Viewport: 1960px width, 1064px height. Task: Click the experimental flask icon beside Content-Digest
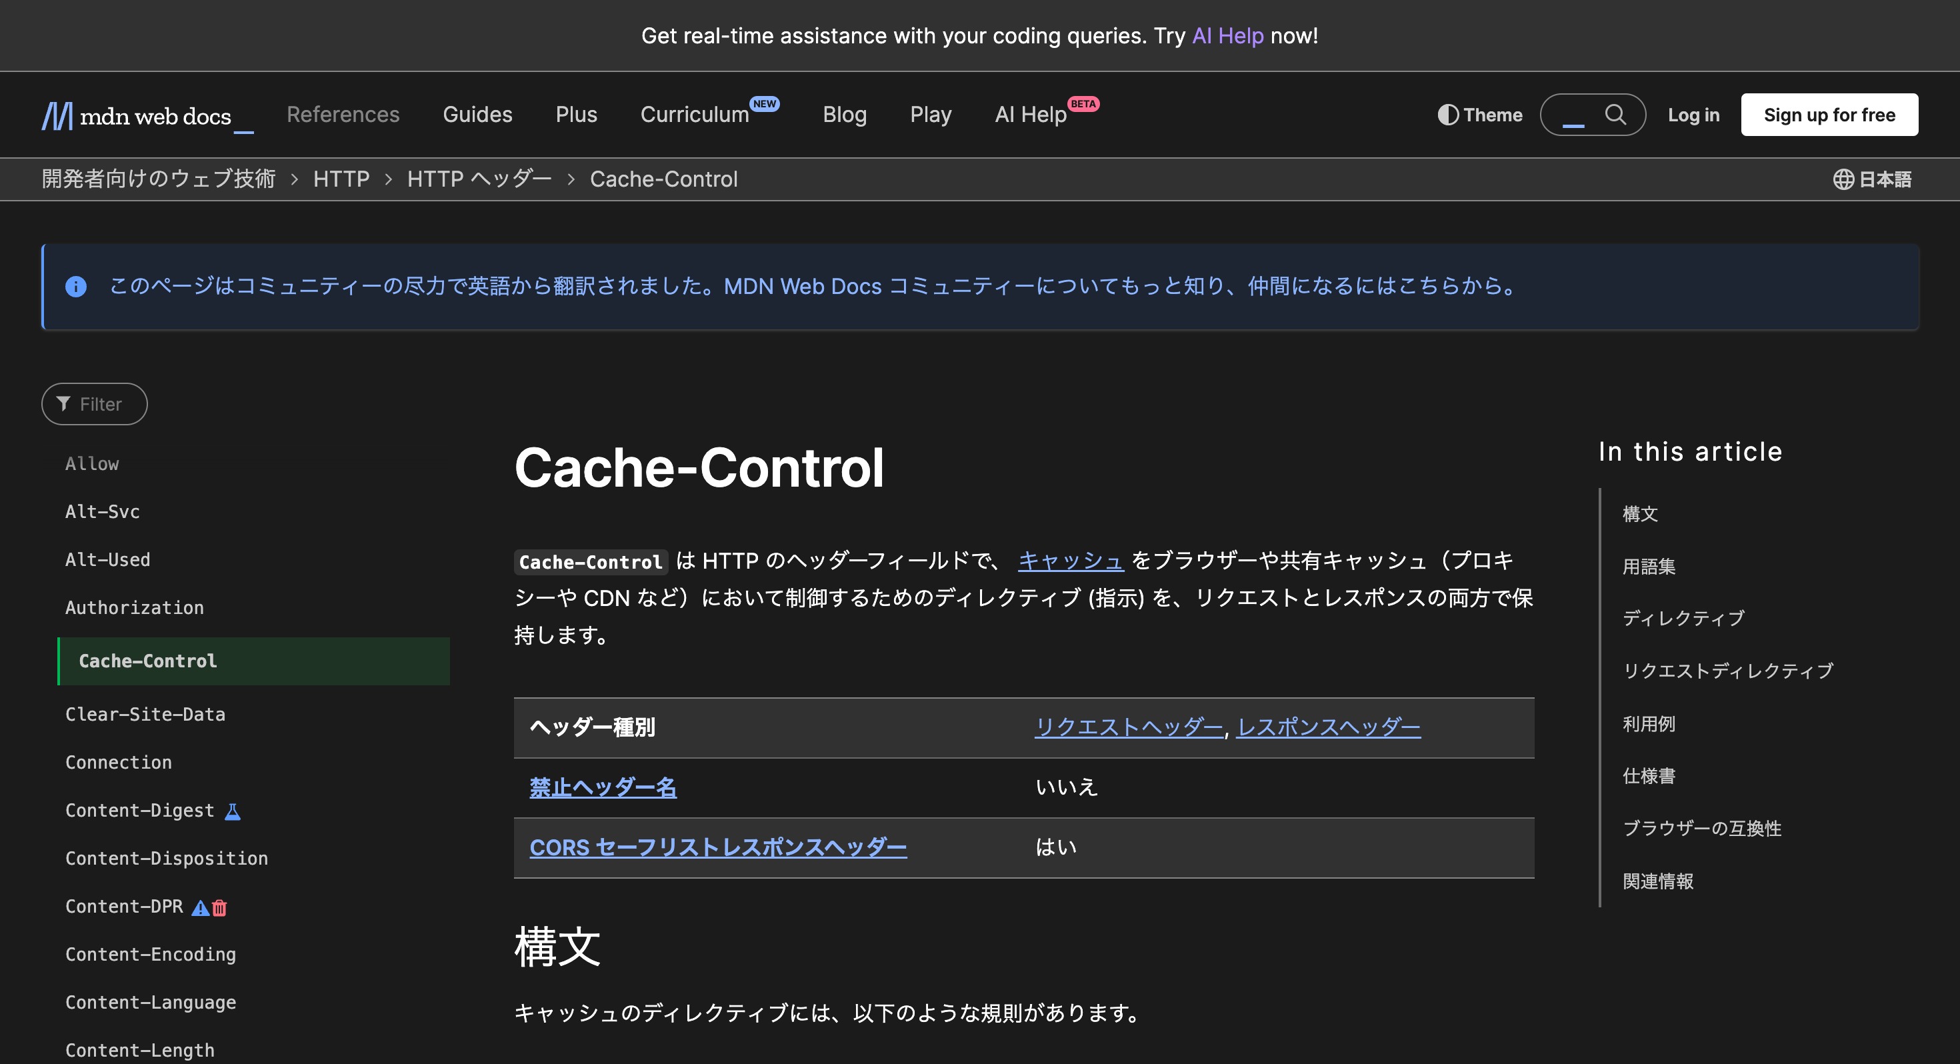[233, 811]
